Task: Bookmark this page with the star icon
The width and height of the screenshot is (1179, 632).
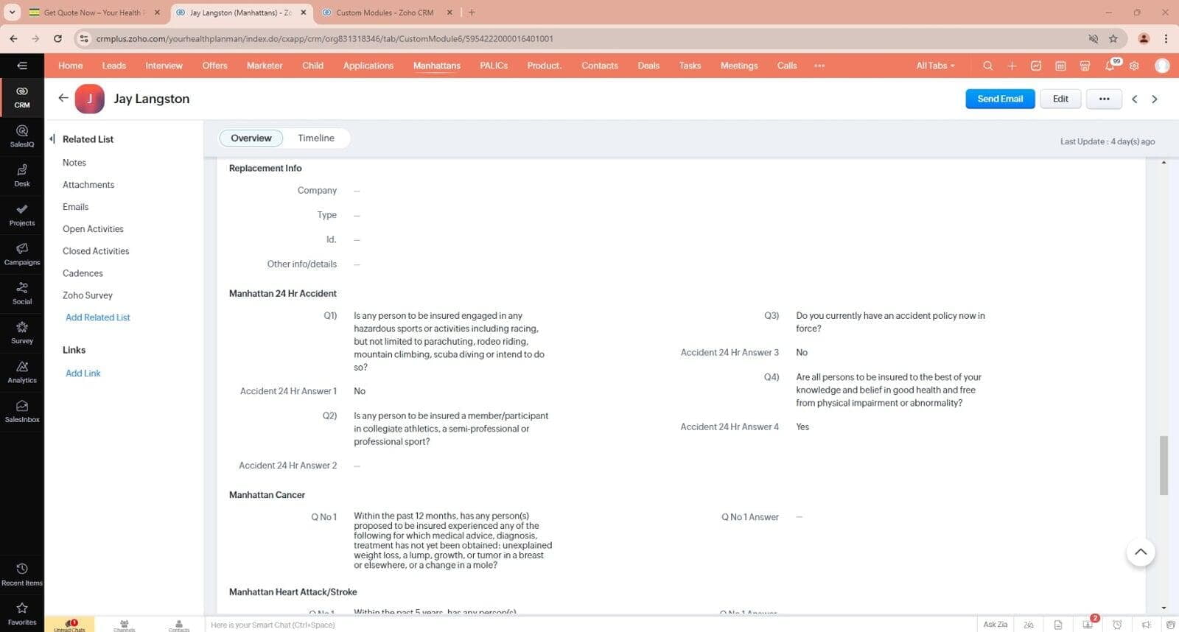Action: coord(1113,38)
